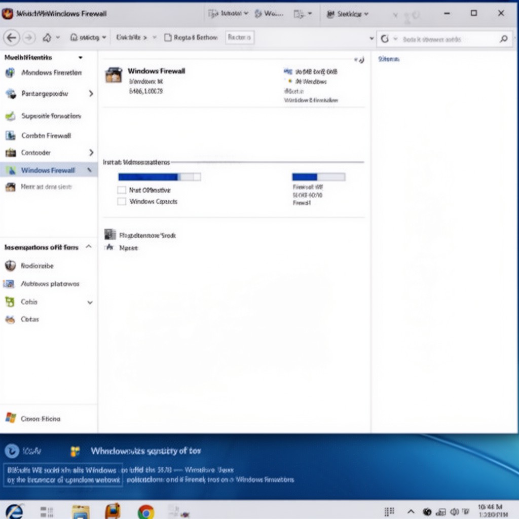519x519 pixels.
Task: Open the address history dropdown arrow
Action: (x=372, y=39)
